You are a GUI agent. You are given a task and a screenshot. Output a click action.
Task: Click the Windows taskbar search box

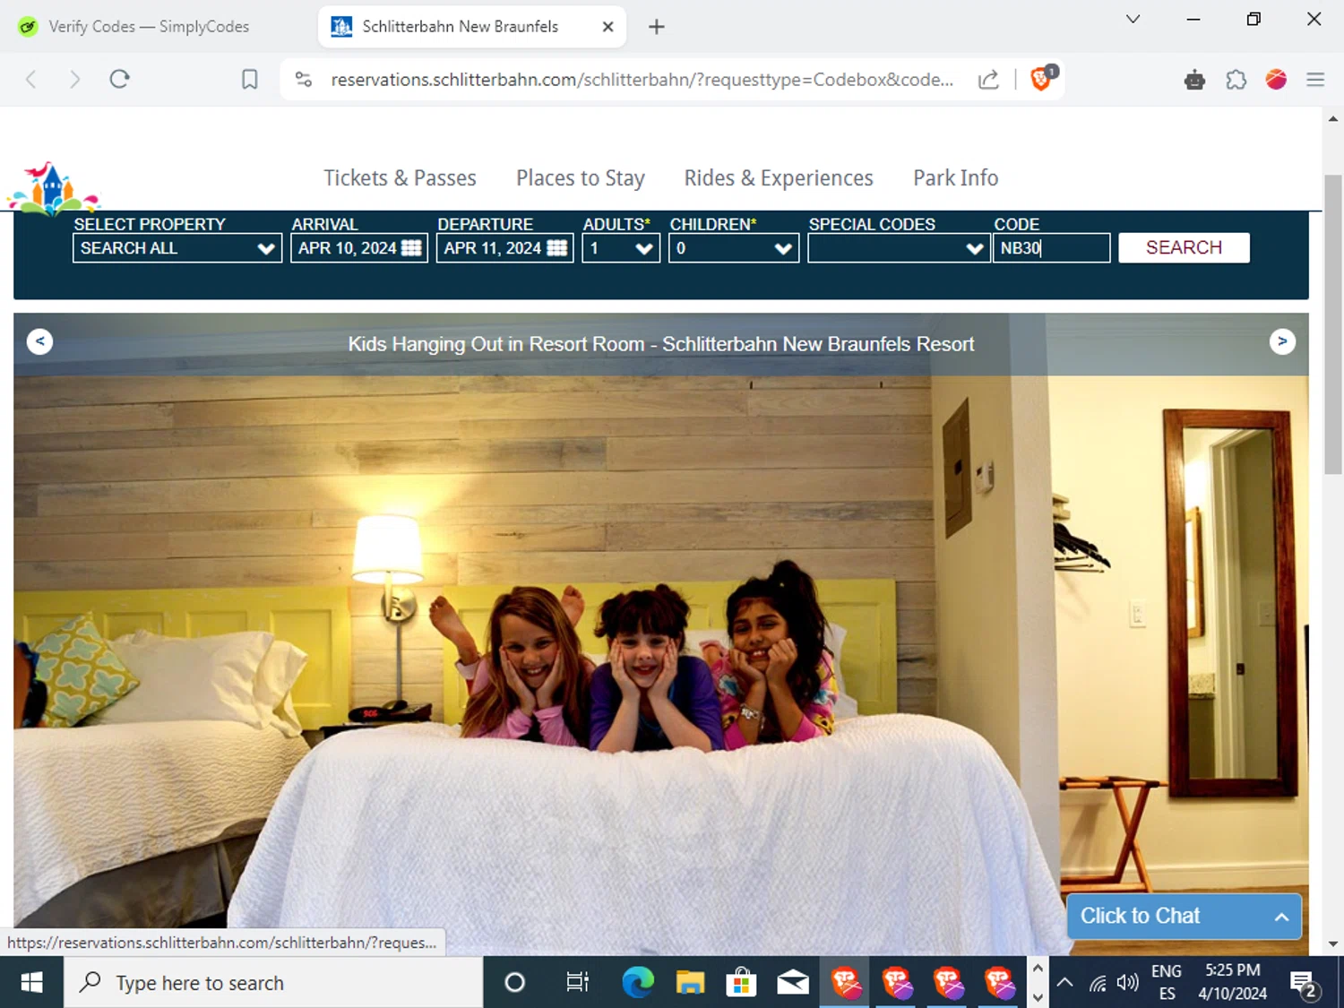pos(273,983)
